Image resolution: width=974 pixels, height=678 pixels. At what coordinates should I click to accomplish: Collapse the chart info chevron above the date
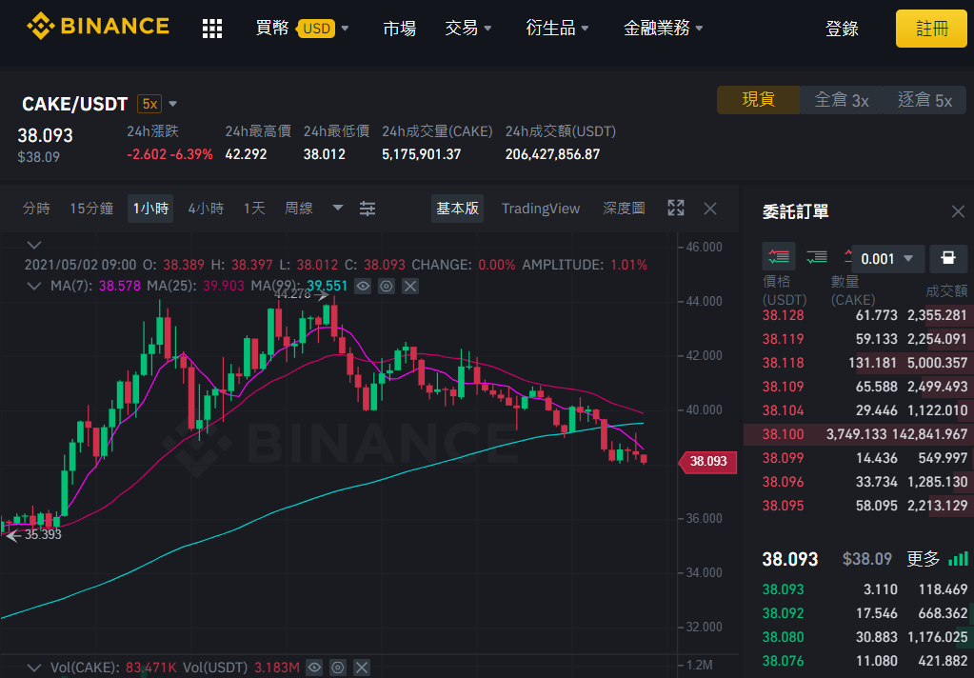coord(34,245)
